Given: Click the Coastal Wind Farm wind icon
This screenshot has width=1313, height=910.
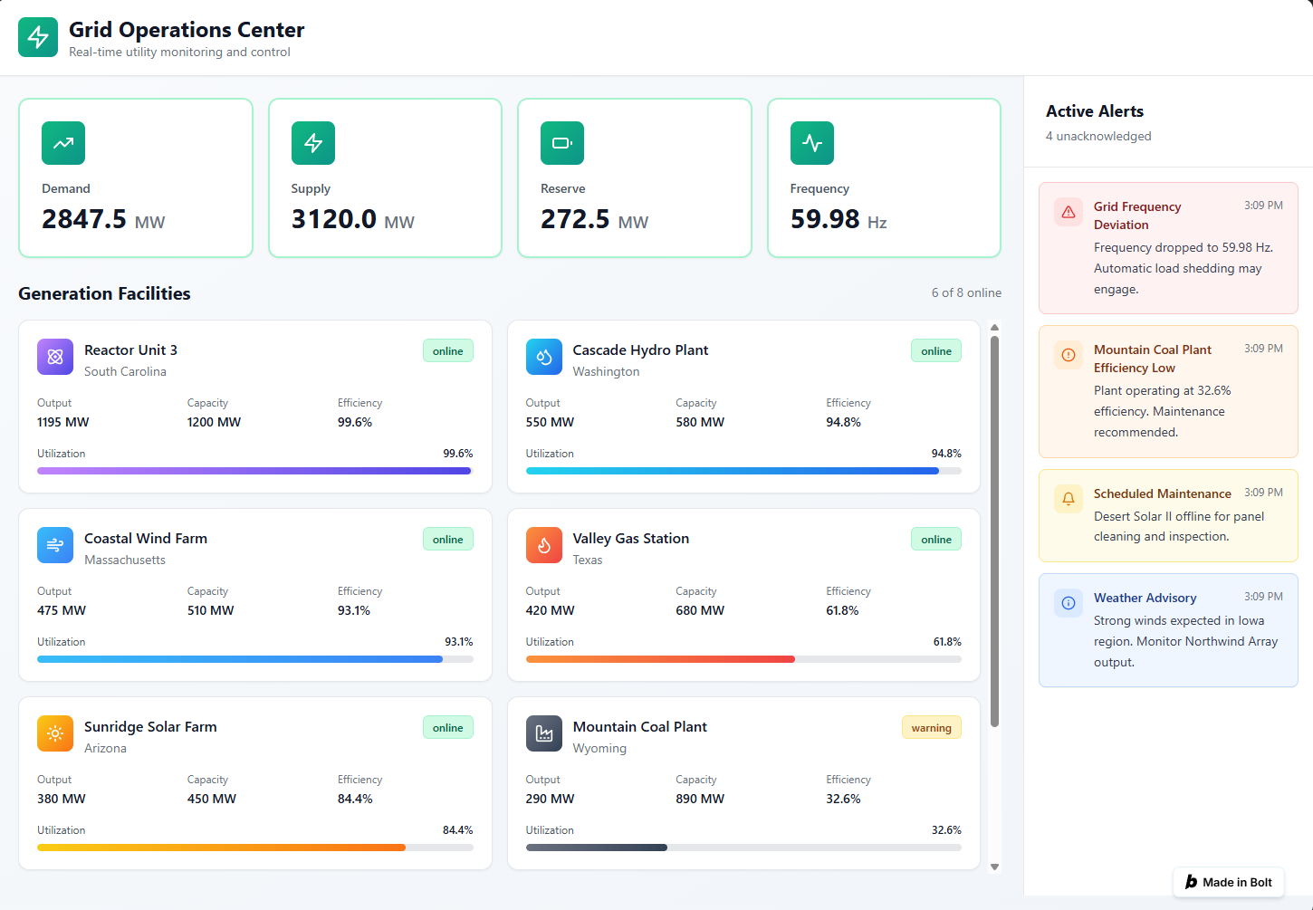Looking at the screenshot, I should pyautogui.click(x=55, y=545).
